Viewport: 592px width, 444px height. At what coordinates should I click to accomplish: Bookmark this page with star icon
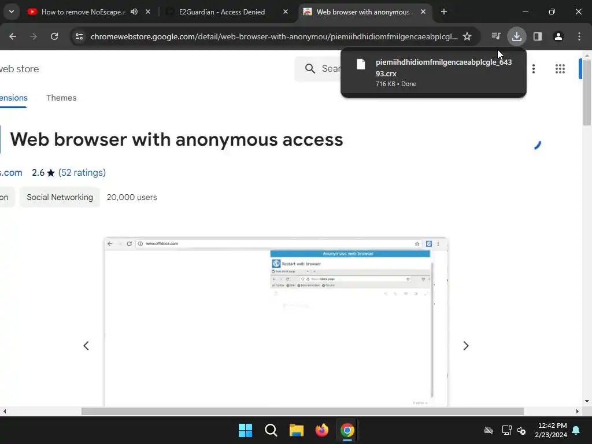(x=467, y=36)
